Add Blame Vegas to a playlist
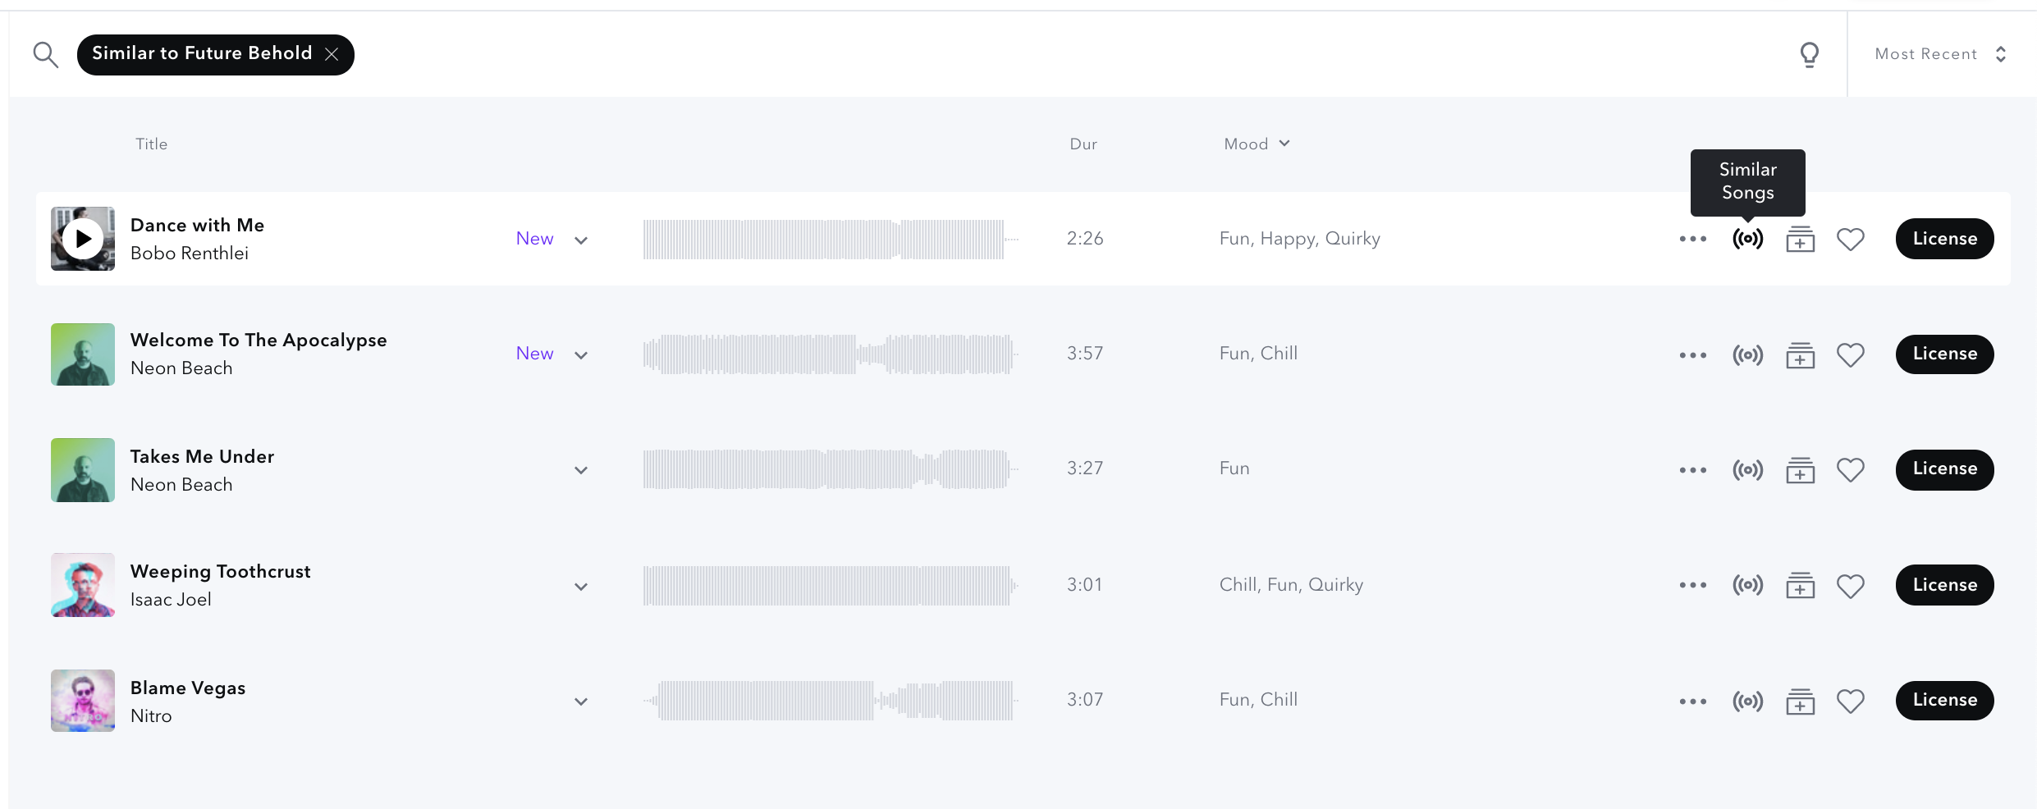Image resolution: width=2037 pixels, height=809 pixels. click(x=1800, y=702)
